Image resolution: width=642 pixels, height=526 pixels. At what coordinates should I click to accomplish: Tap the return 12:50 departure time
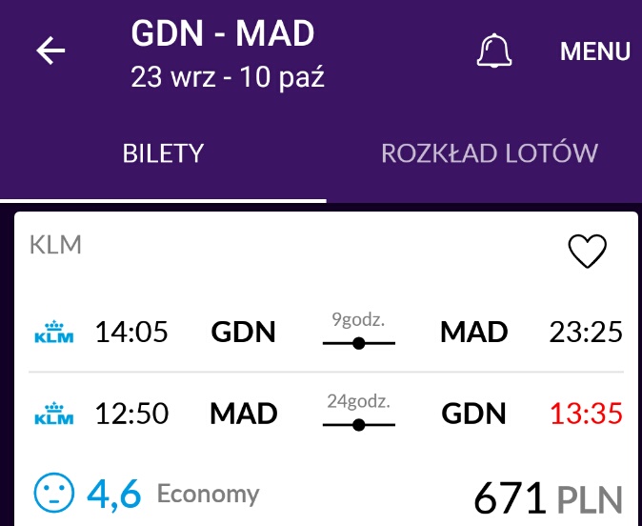pos(131,413)
